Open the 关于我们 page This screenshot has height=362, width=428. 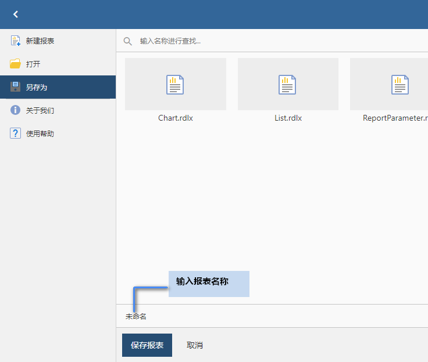[x=40, y=111]
